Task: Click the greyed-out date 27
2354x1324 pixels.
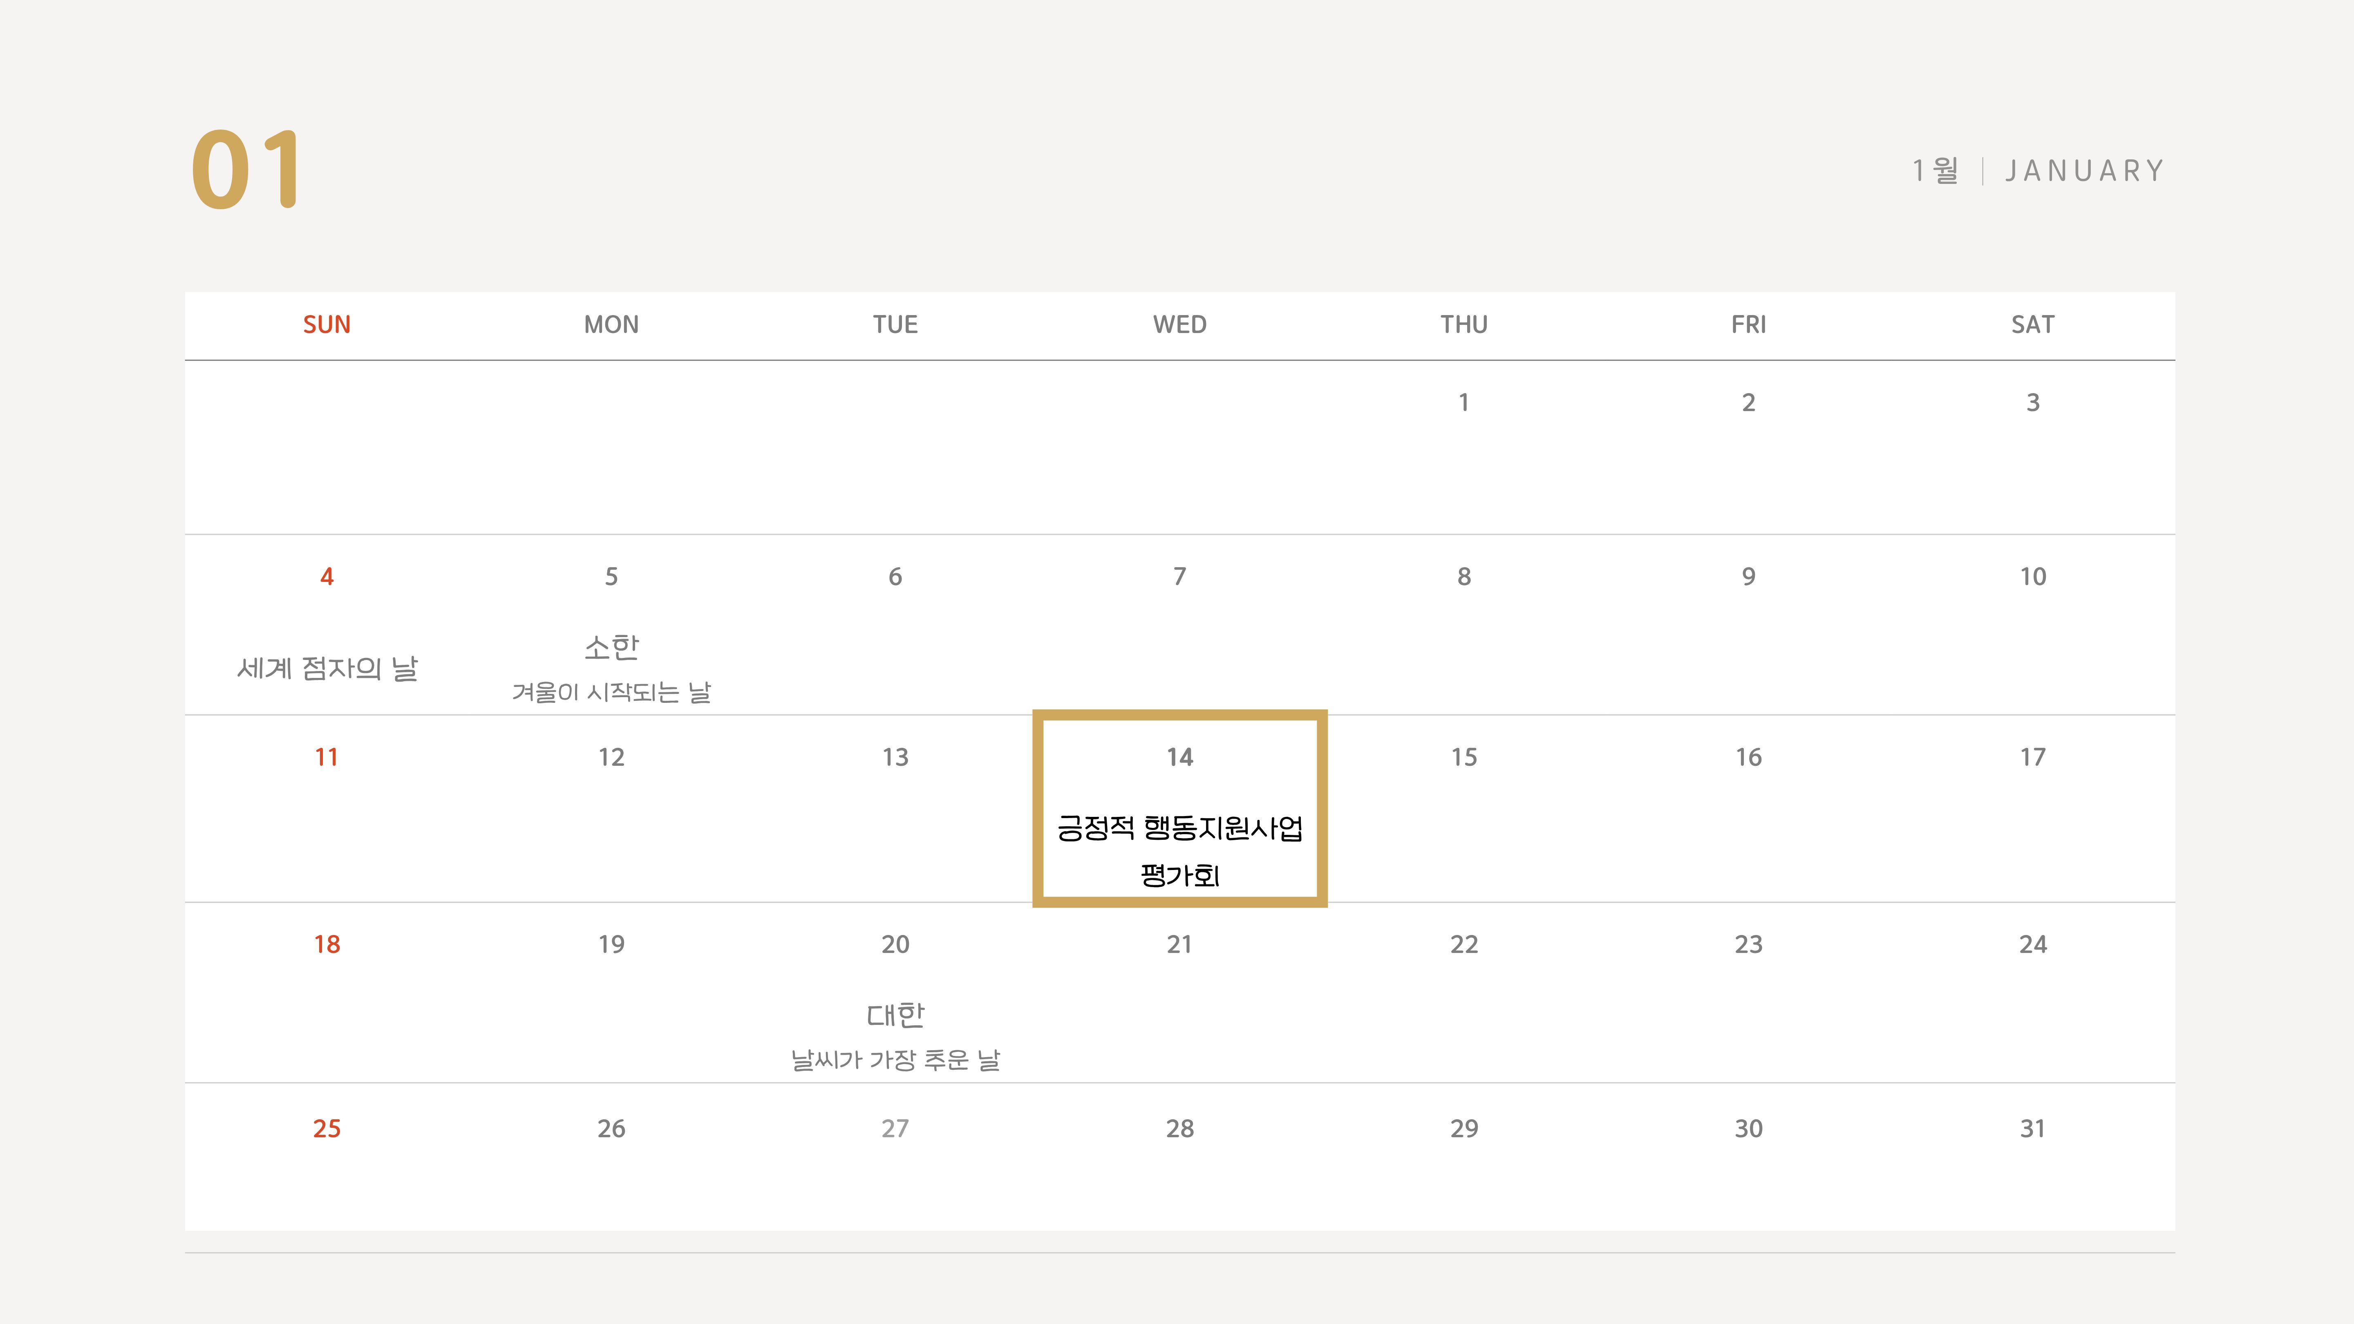Action: (895, 1128)
